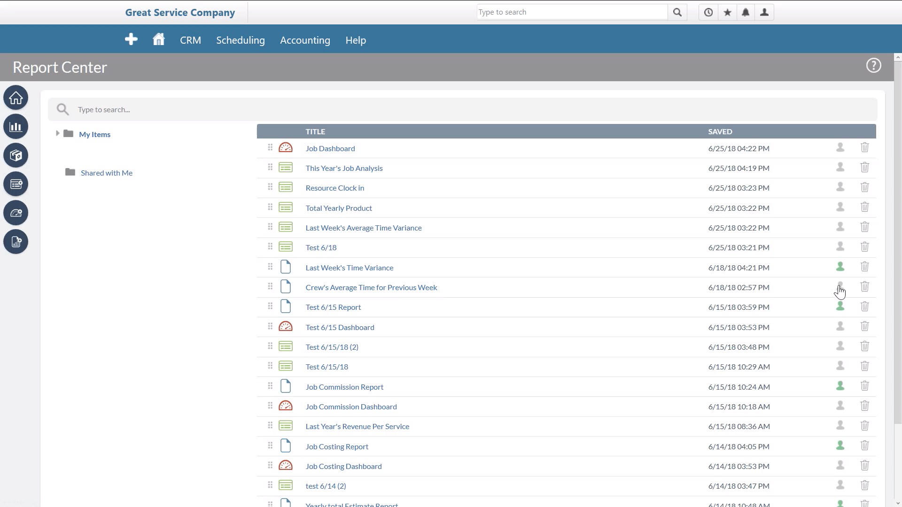Click trash icon for Resource Clock in
This screenshot has width=902, height=507.
[864, 187]
